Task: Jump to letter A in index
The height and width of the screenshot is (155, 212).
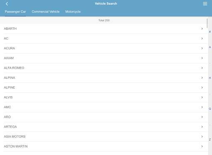Action: (210, 47)
